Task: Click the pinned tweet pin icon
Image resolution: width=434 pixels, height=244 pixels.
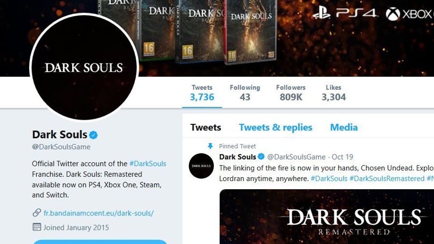Action: (210, 146)
